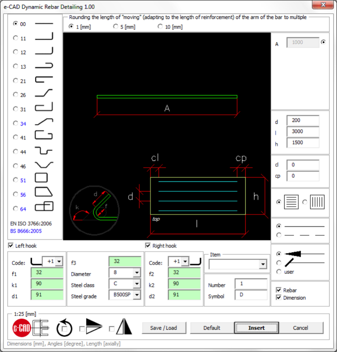Image resolution: width=337 pixels, height=352 pixels.
Task: Click the red e-CAD logo icon
Action: point(21,328)
